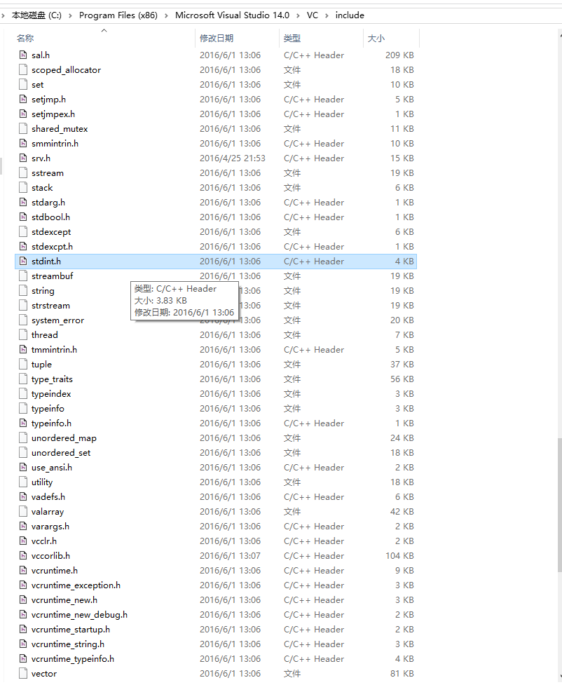Image resolution: width=562 pixels, height=685 pixels.
Task: Click the header icon for vadefs.h
Action: [x=24, y=496]
